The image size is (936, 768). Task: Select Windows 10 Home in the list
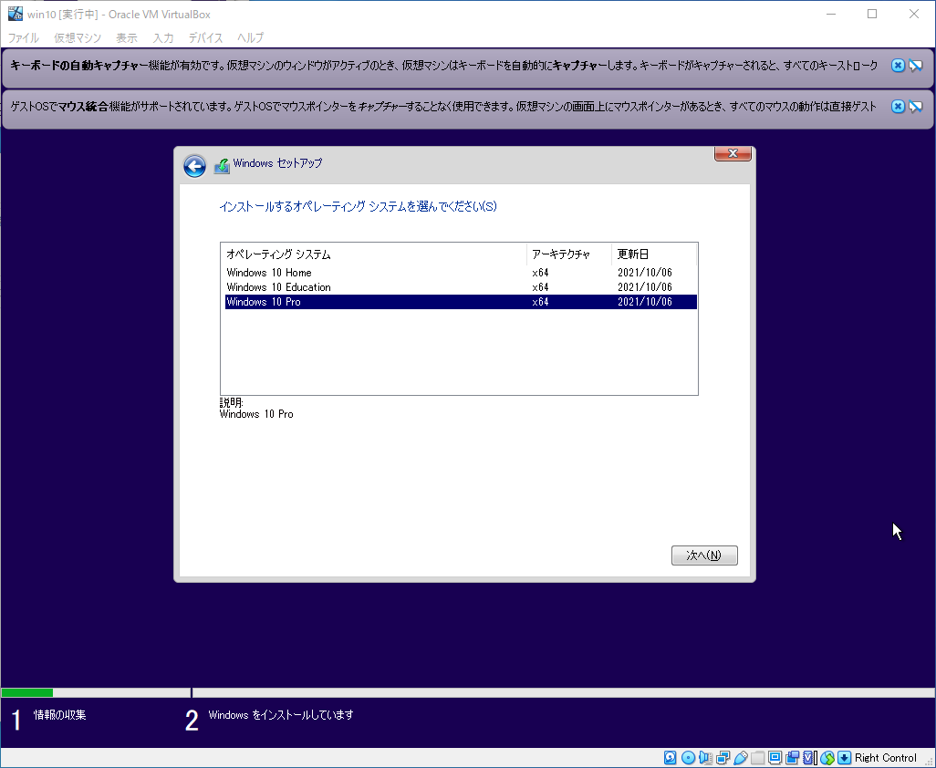[x=461, y=273]
